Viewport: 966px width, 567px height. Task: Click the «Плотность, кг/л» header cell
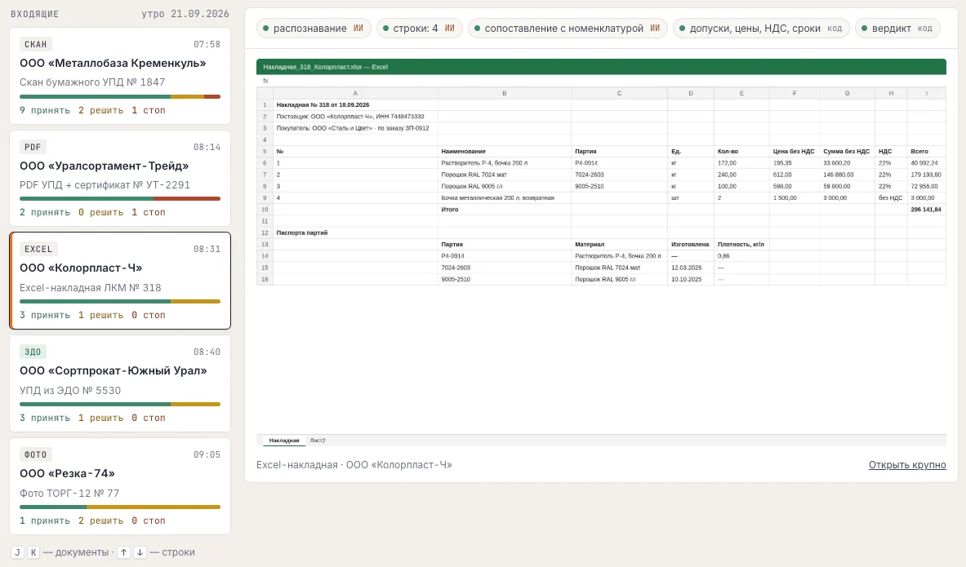pyautogui.click(x=741, y=245)
